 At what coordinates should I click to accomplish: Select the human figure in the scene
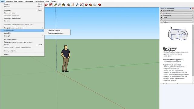point(65,58)
